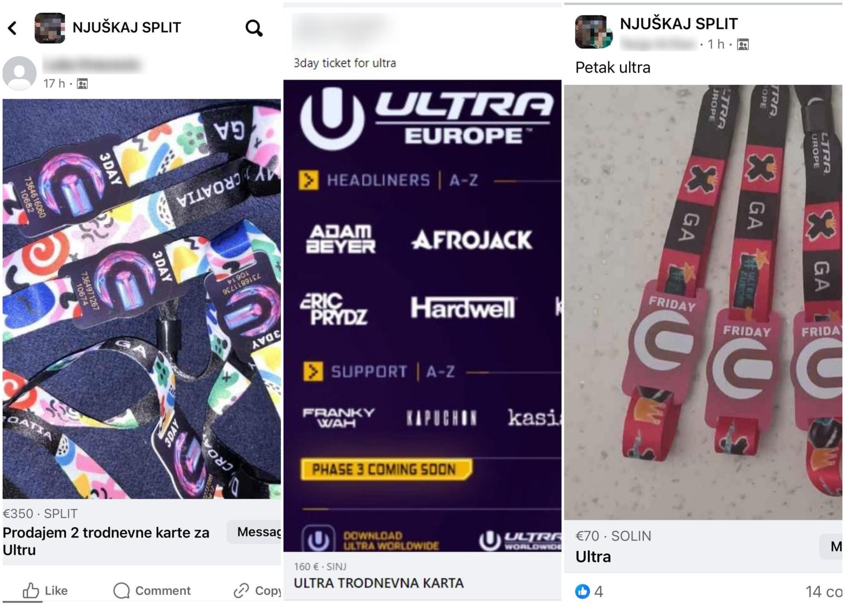845x607 pixels.
Task: Click the poster's default profile avatar
Action: pos(19,73)
